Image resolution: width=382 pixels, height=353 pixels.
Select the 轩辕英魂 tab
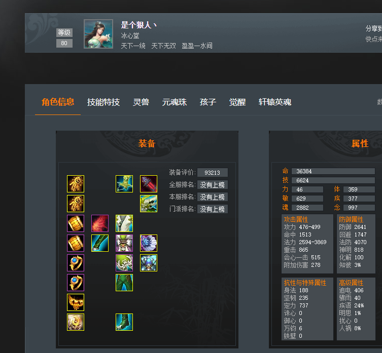[275, 102]
